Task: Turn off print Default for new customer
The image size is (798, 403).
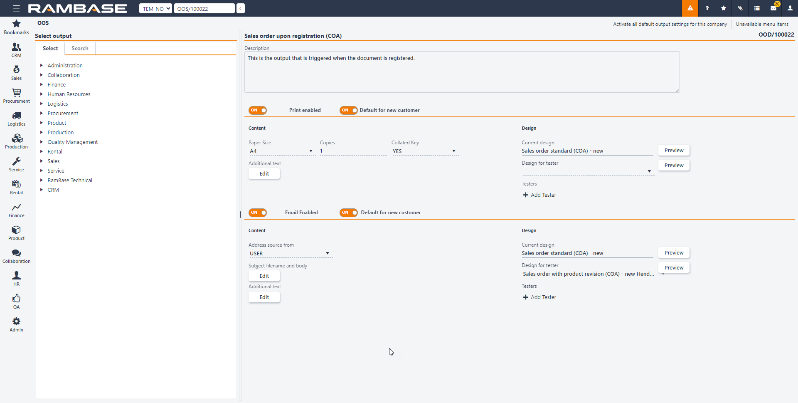Action: pos(348,110)
